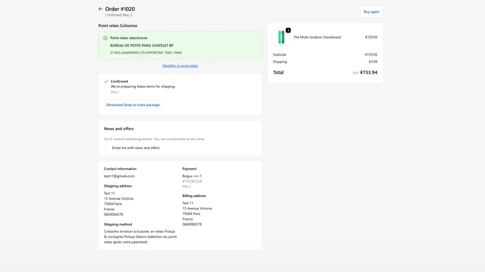The height and width of the screenshot is (272, 485).
Task: Click the quantity badge on the snowboard image
Action: coord(288,30)
